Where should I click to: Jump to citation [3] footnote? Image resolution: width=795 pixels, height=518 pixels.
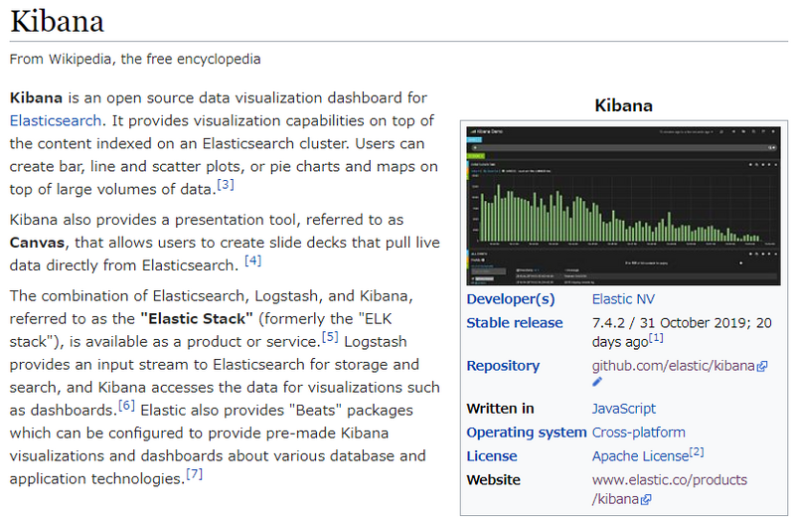[226, 185]
